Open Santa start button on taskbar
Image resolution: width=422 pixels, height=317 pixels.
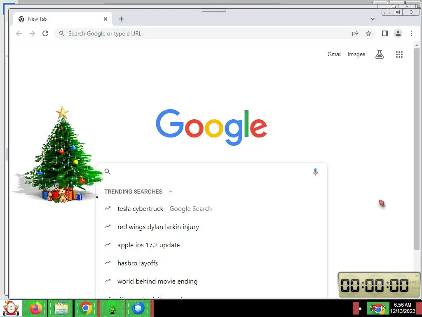(x=11, y=308)
